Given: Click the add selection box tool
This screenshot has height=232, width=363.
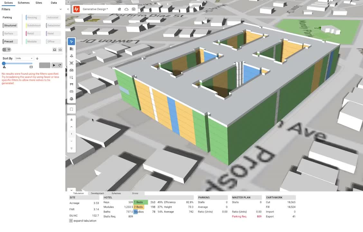Looking at the screenshot, I should tap(71, 109).
